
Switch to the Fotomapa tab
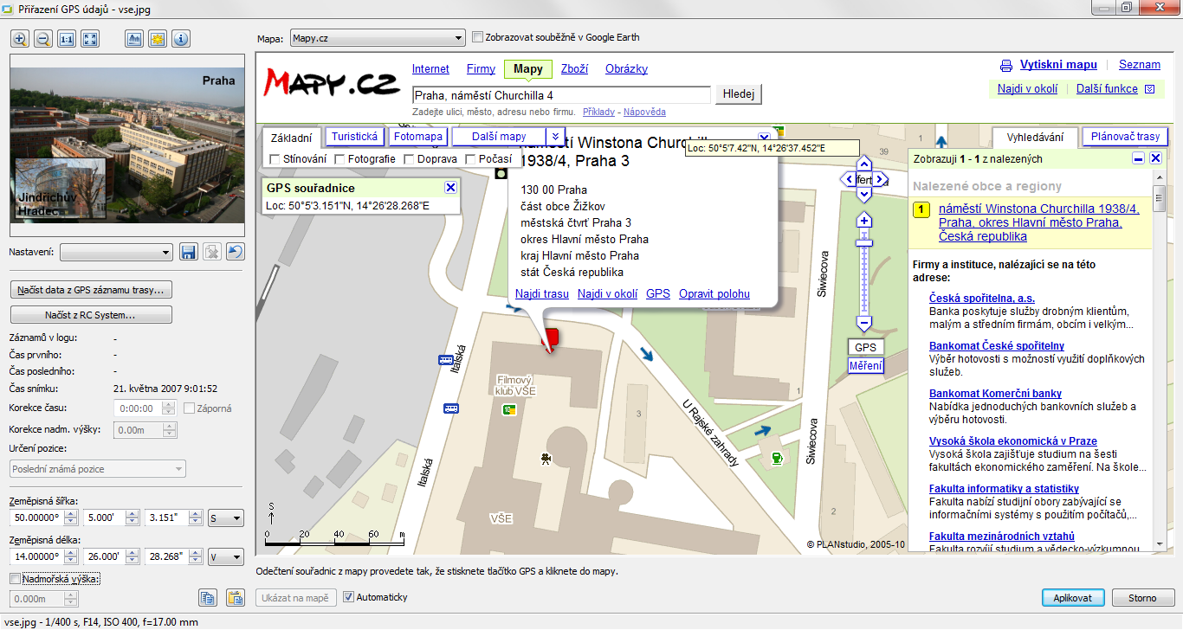(418, 137)
